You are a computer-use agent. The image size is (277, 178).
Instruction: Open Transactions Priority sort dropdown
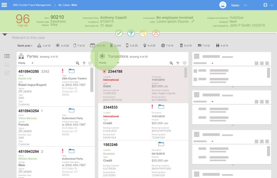tap(109, 63)
